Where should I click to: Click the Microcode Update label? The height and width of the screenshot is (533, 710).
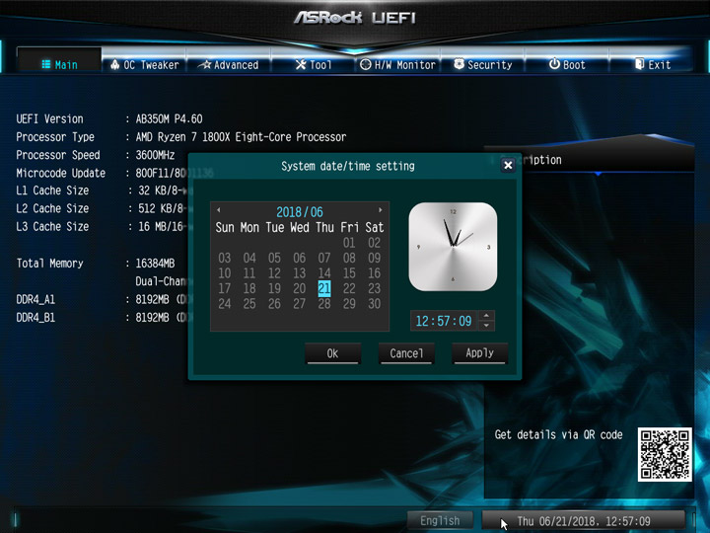point(61,173)
